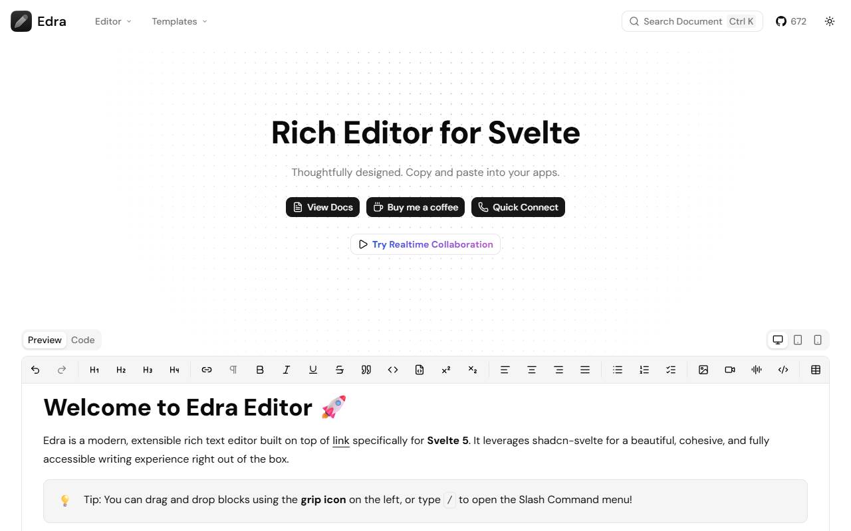Screen dimensions: 851x531
Task: Toggle bold formatting in the toolbar
Action: coord(260,370)
